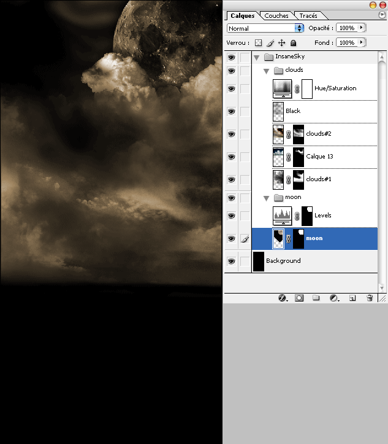Select the clouds#1 layer name
The height and width of the screenshot is (444, 388).
(319, 179)
